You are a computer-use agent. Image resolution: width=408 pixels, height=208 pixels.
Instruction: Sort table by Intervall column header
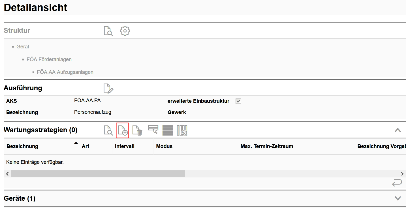point(125,146)
